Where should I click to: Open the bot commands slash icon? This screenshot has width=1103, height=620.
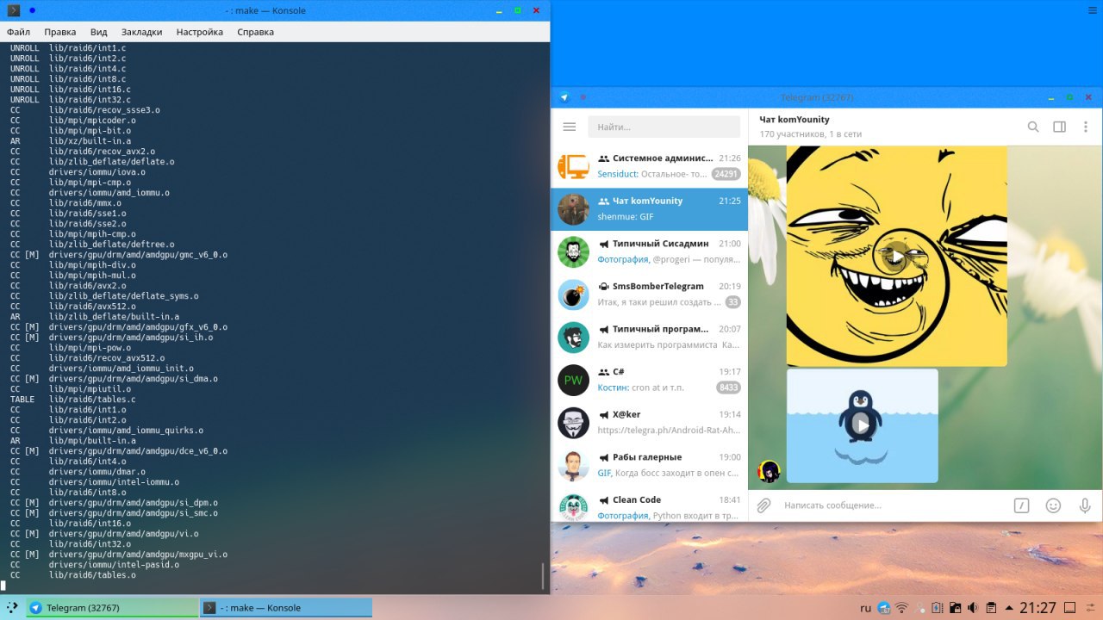(1021, 505)
